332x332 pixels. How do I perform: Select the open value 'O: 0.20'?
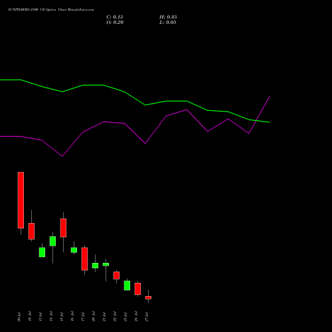(115, 23)
